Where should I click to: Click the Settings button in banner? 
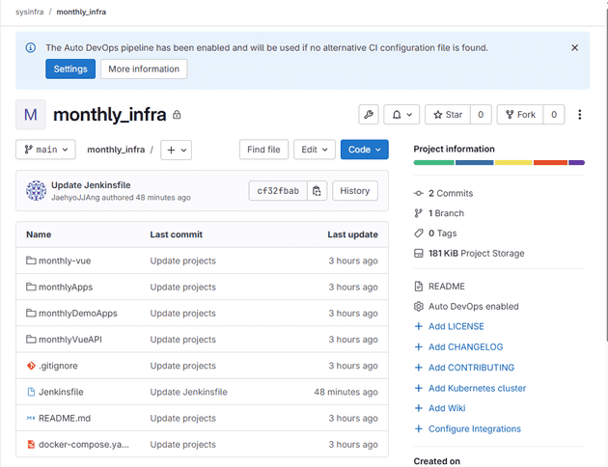(70, 69)
